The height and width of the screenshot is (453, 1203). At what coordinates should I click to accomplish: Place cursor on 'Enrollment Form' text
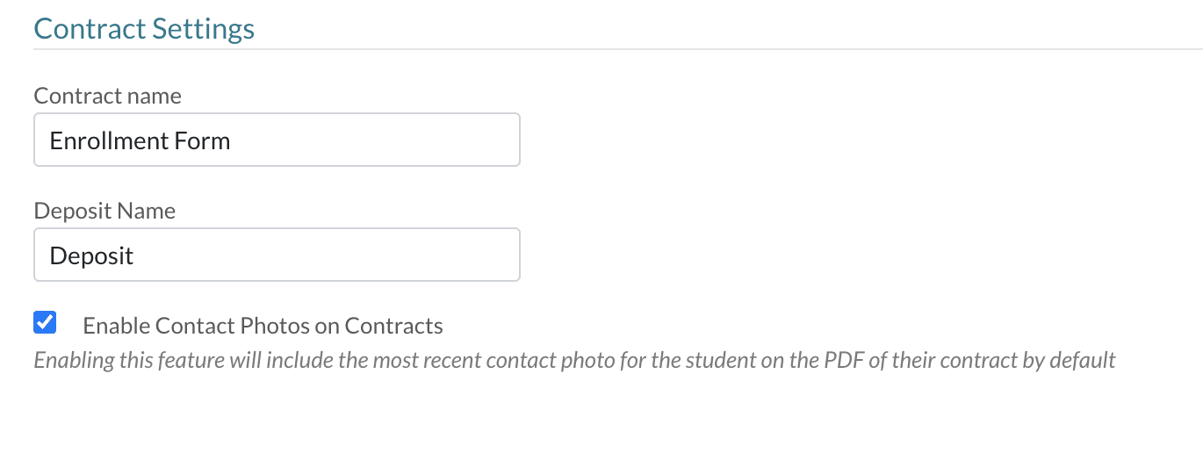click(x=140, y=140)
